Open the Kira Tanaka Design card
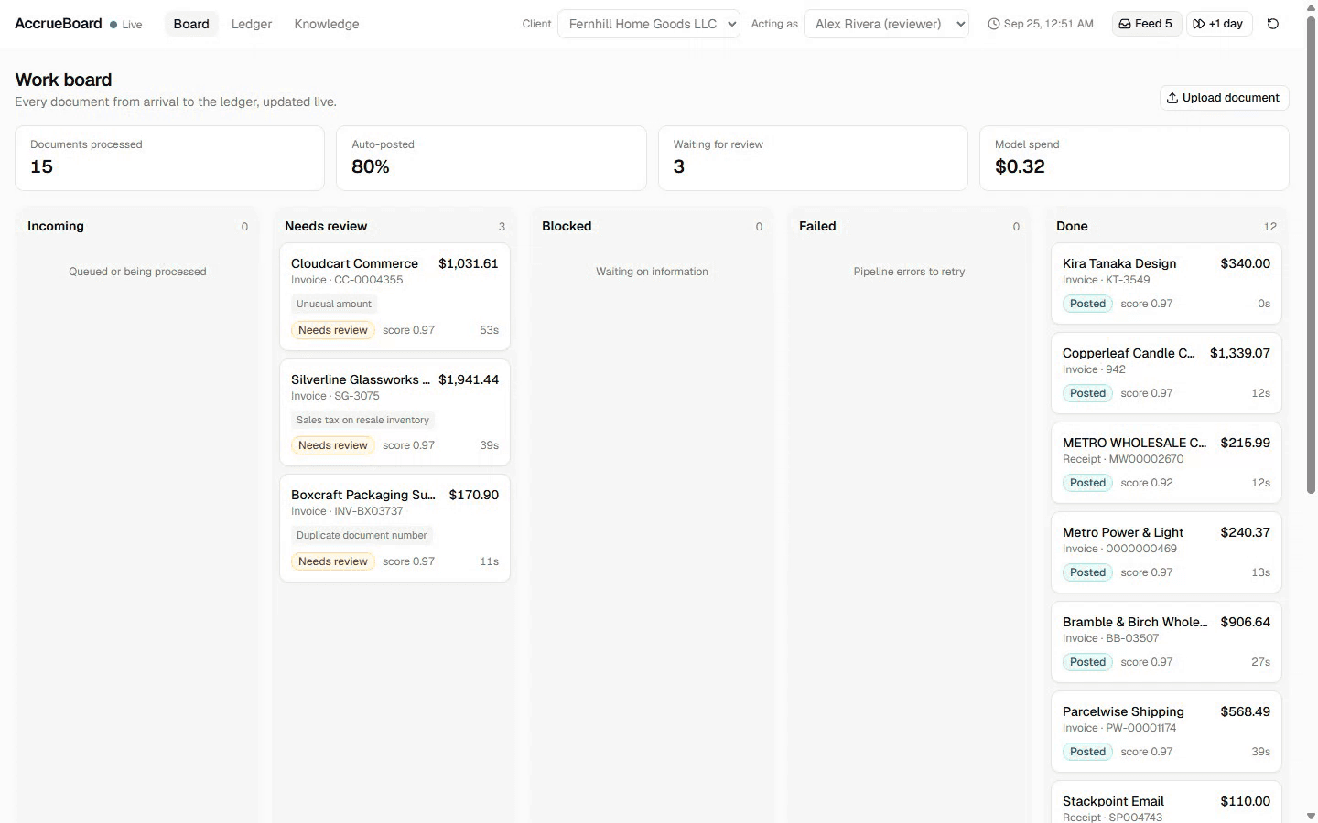This screenshot has height=823, width=1318. [x=1166, y=283]
